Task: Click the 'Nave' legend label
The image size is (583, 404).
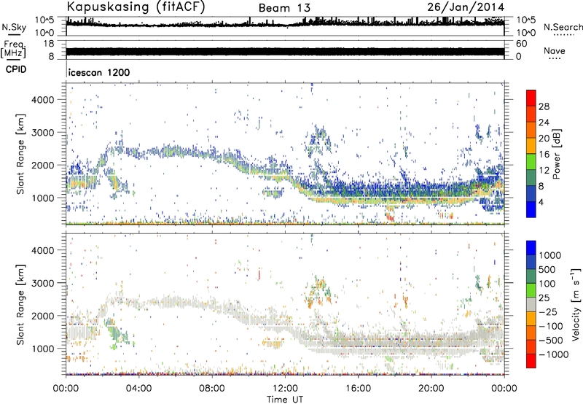Action: pyautogui.click(x=555, y=50)
